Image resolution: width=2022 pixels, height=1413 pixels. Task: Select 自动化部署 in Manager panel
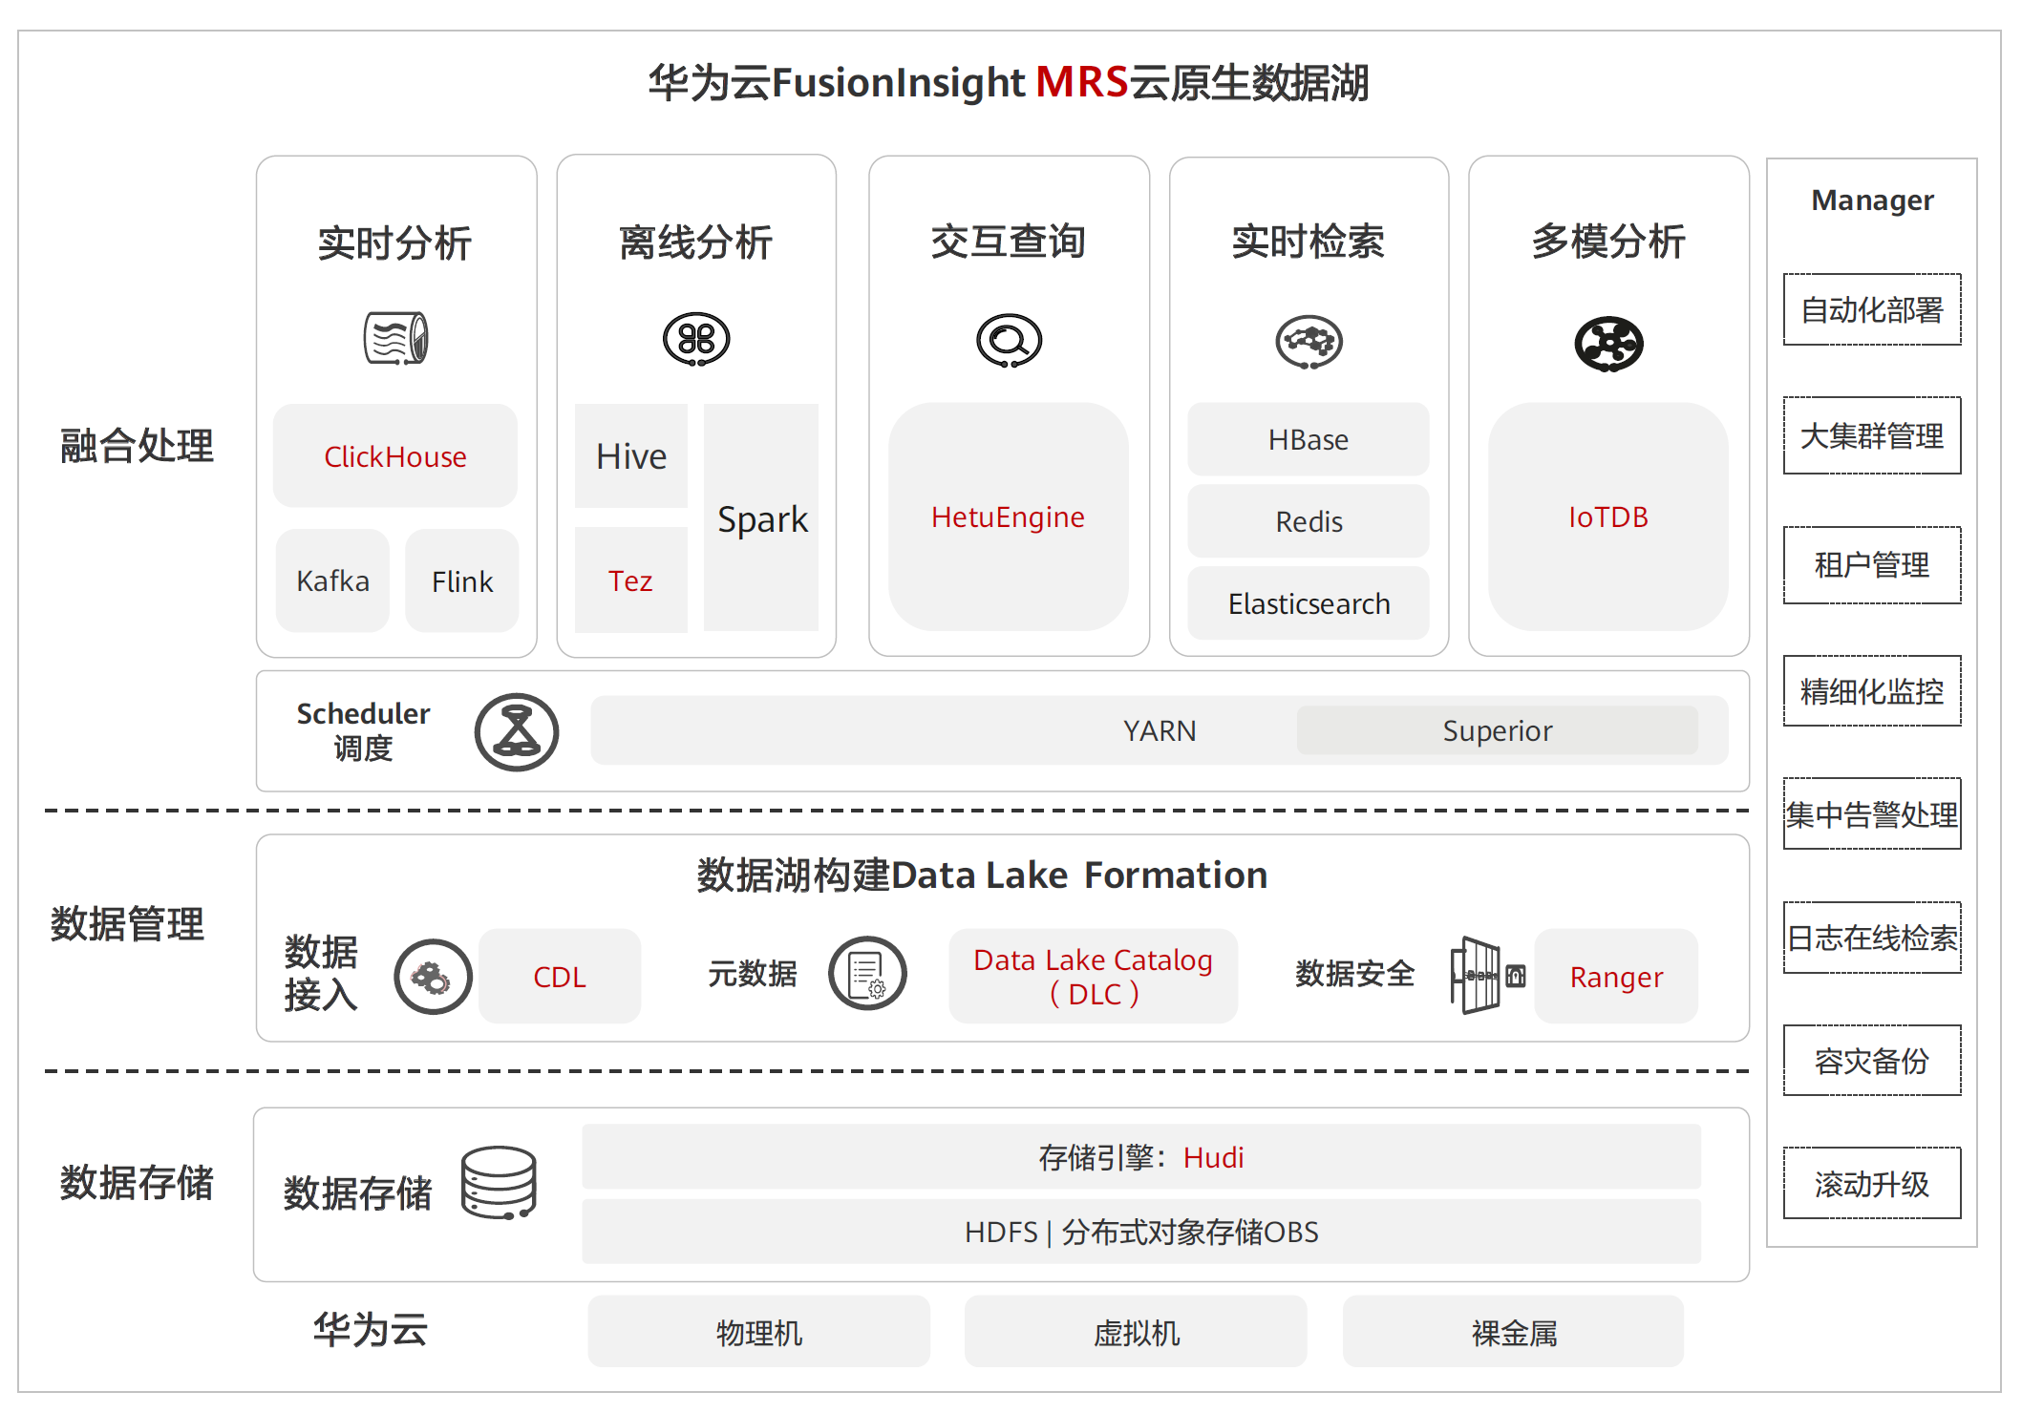(1871, 309)
